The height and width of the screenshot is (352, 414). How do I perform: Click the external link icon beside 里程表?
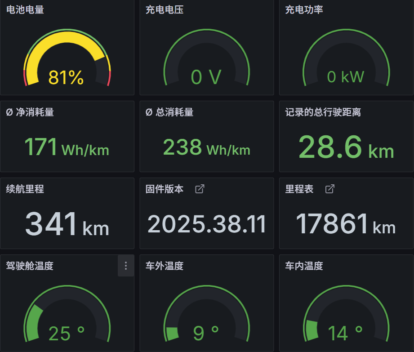click(329, 189)
